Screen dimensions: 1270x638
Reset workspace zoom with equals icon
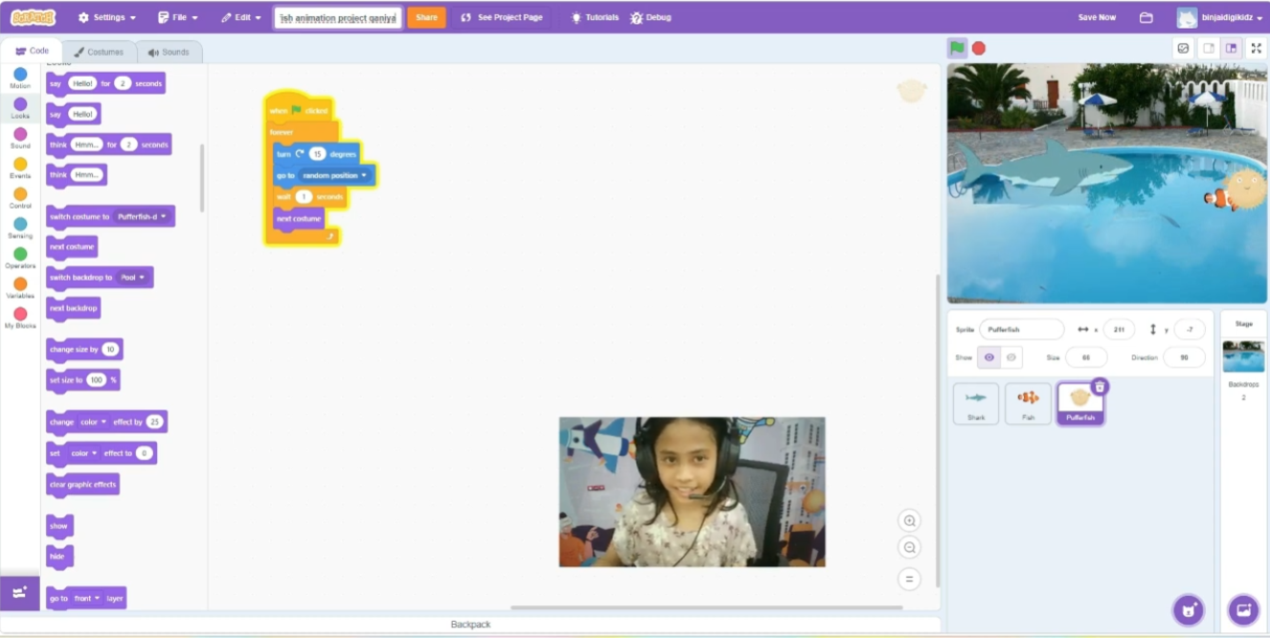(909, 580)
